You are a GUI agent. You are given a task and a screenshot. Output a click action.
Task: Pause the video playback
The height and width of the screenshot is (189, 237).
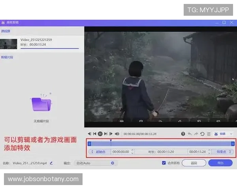pyautogui.click(x=100, y=134)
